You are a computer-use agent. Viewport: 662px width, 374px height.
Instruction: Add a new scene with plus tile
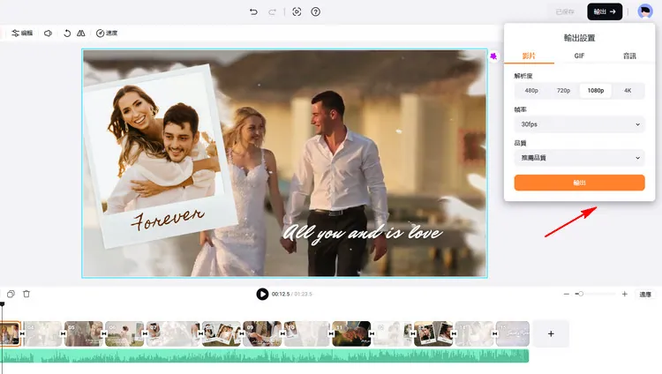(x=551, y=334)
